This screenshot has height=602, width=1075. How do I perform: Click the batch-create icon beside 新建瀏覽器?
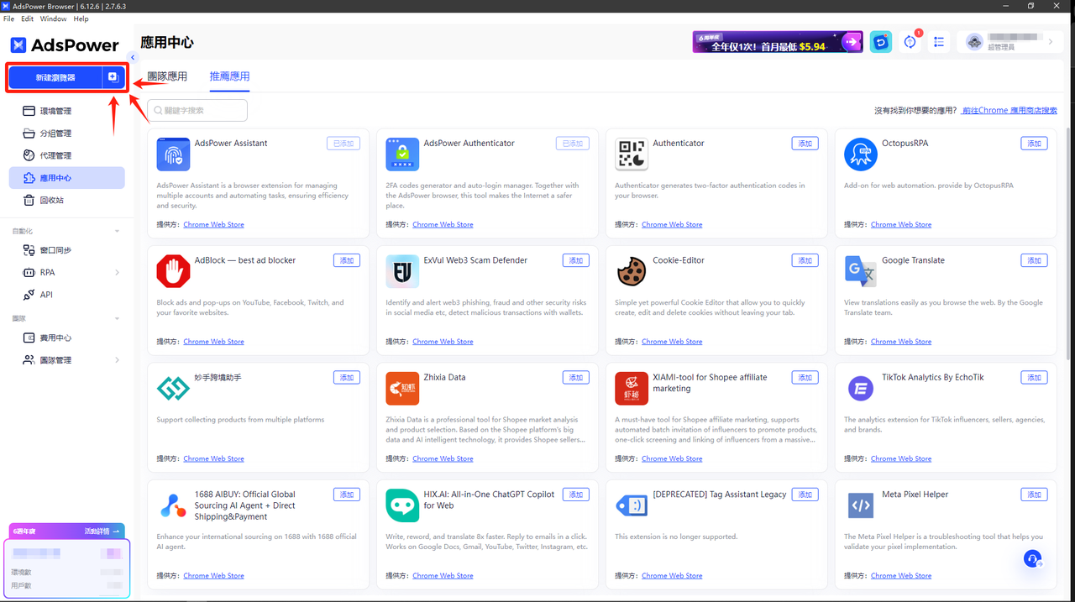113,77
